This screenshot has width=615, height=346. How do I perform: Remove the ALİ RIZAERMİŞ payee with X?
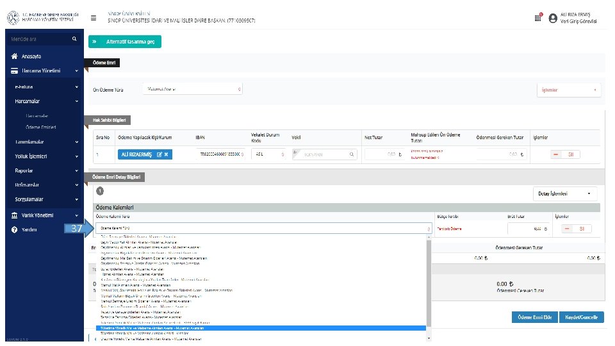coord(167,154)
